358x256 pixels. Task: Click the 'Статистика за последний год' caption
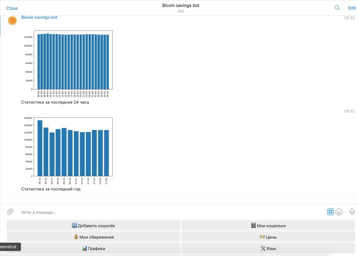pos(51,189)
